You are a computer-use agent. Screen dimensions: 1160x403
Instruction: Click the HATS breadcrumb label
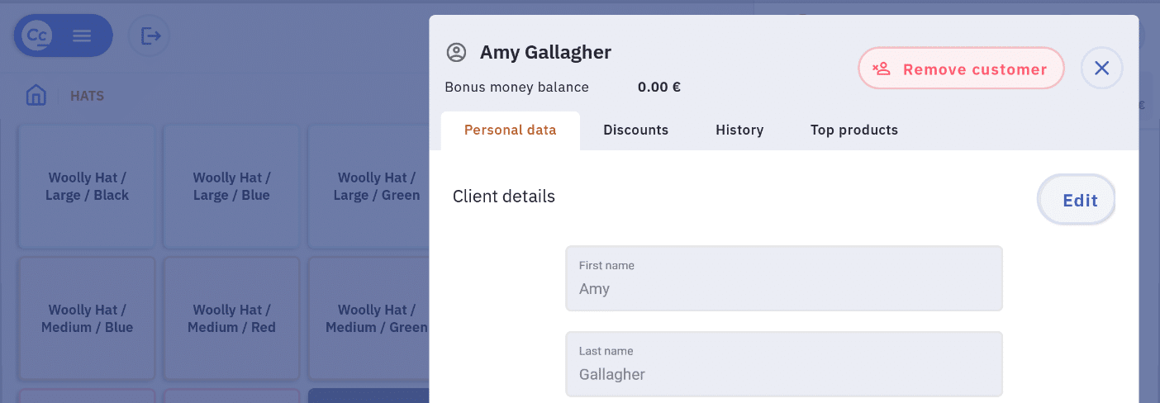[x=87, y=96]
